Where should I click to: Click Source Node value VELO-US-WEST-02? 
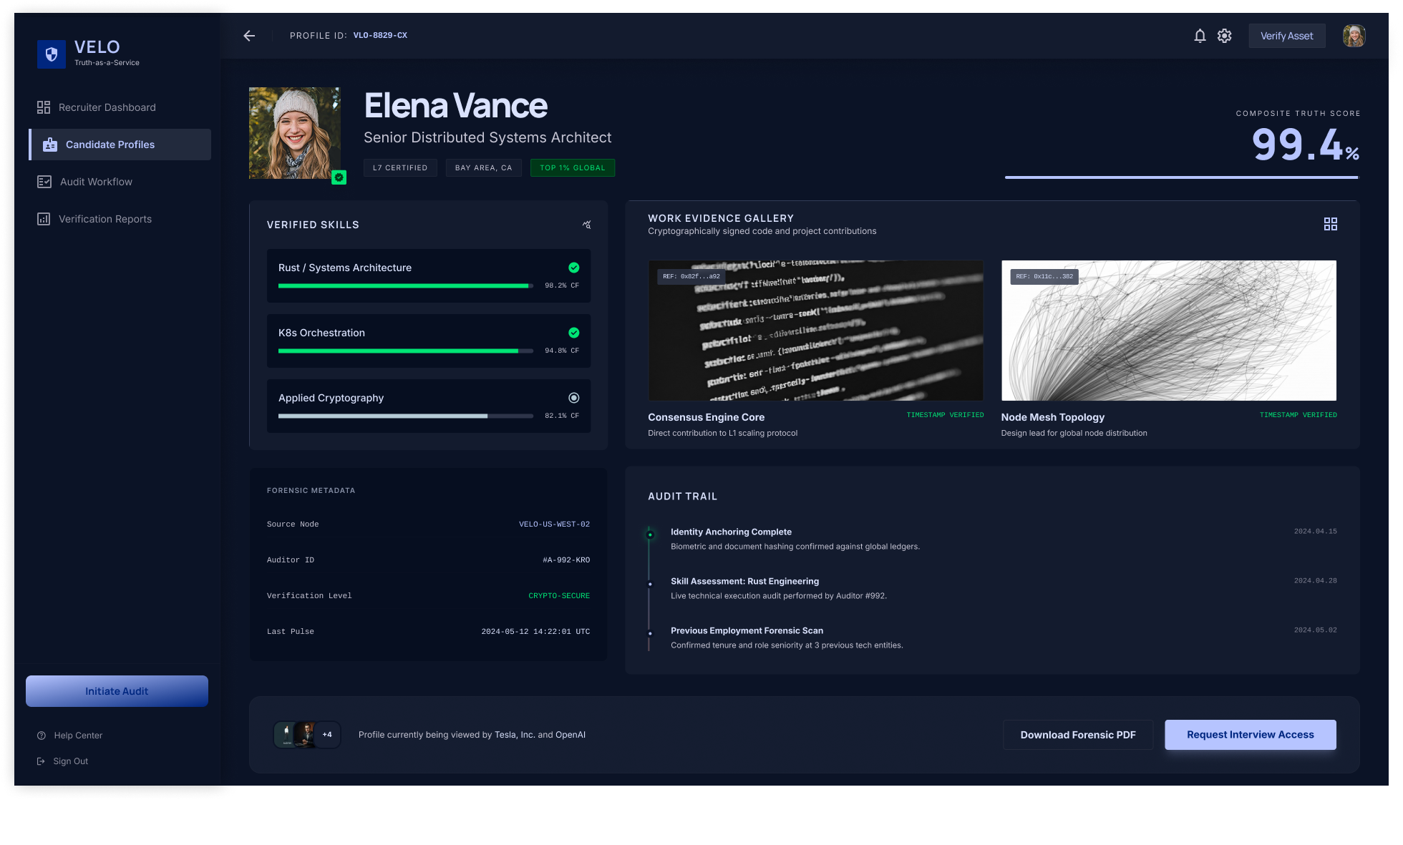coord(555,524)
